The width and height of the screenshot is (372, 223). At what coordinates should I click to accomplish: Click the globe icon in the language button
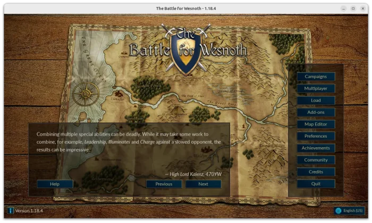[x=339, y=210]
